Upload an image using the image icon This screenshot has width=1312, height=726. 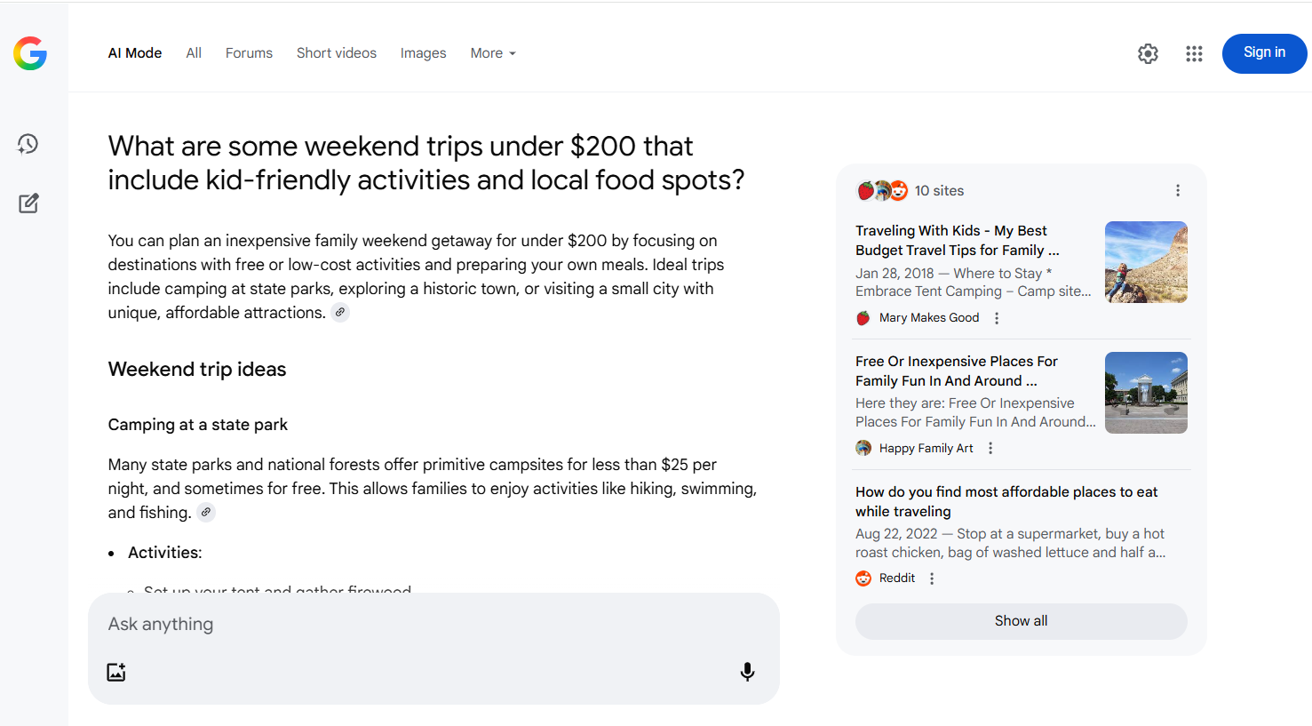(116, 672)
